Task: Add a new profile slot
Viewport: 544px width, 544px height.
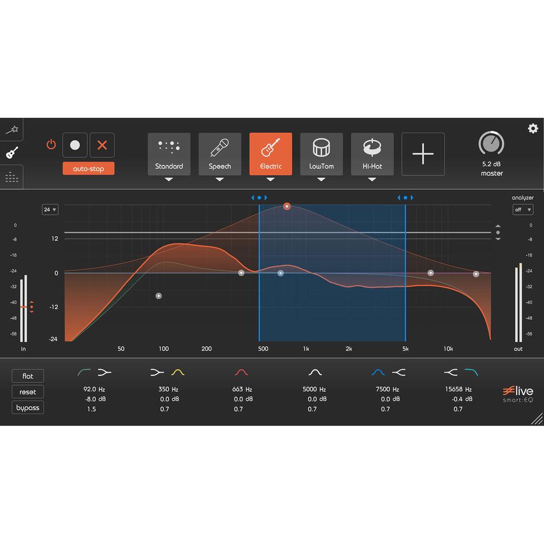Action: click(423, 154)
